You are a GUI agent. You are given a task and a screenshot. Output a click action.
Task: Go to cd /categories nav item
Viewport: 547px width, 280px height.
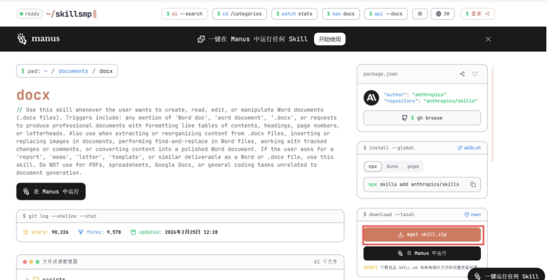click(240, 14)
